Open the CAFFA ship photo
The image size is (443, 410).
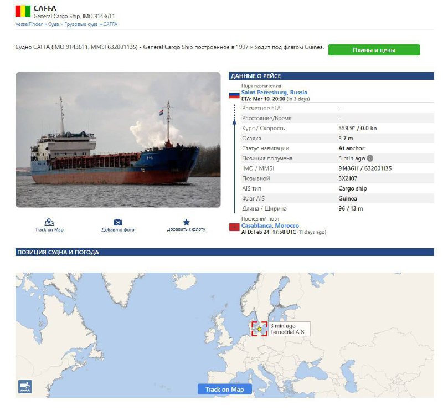118,140
